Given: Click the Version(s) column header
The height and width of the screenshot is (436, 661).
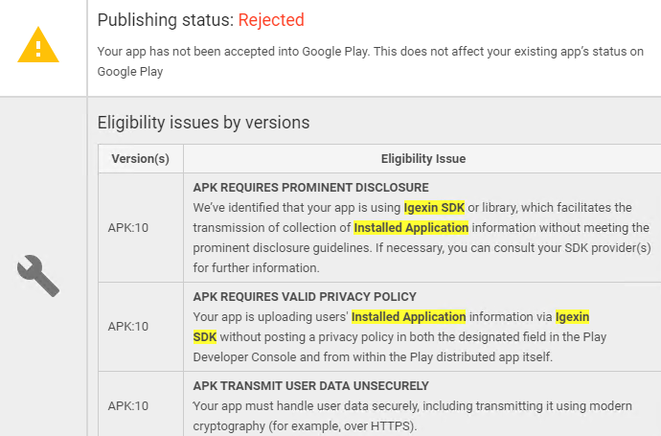Looking at the screenshot, I should [x=141, y=158].
